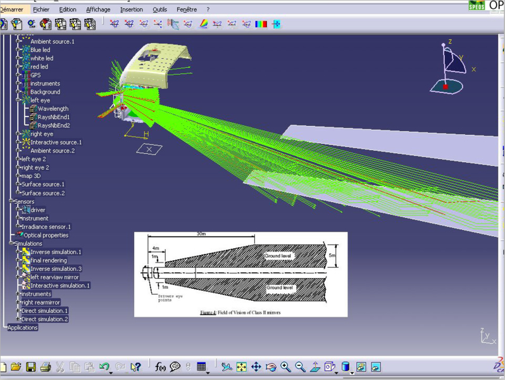
Task: Click the Print icon
Action: click(45, 367)
